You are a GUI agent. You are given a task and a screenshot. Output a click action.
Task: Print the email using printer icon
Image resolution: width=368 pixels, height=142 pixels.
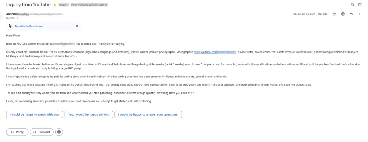(x=352, y=5)
